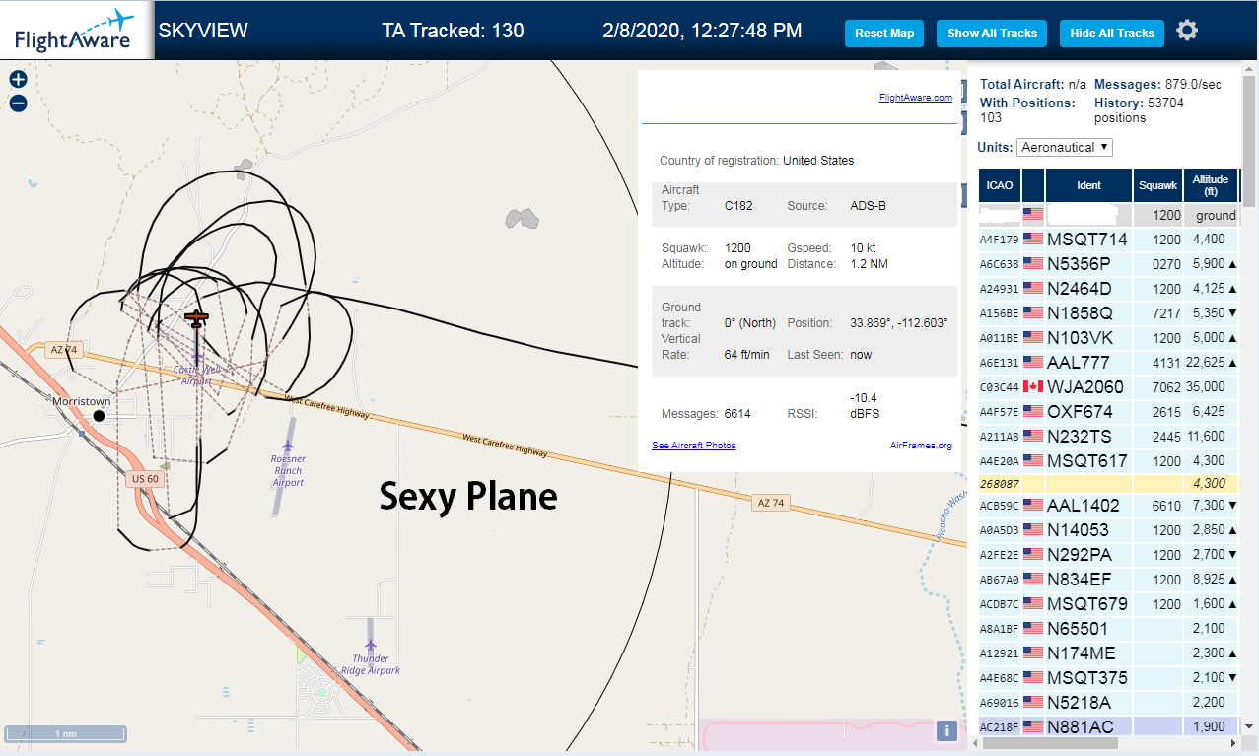Sort by Altitude (ft) column header
This screenshot has height=756, width=1259.
1211,185
